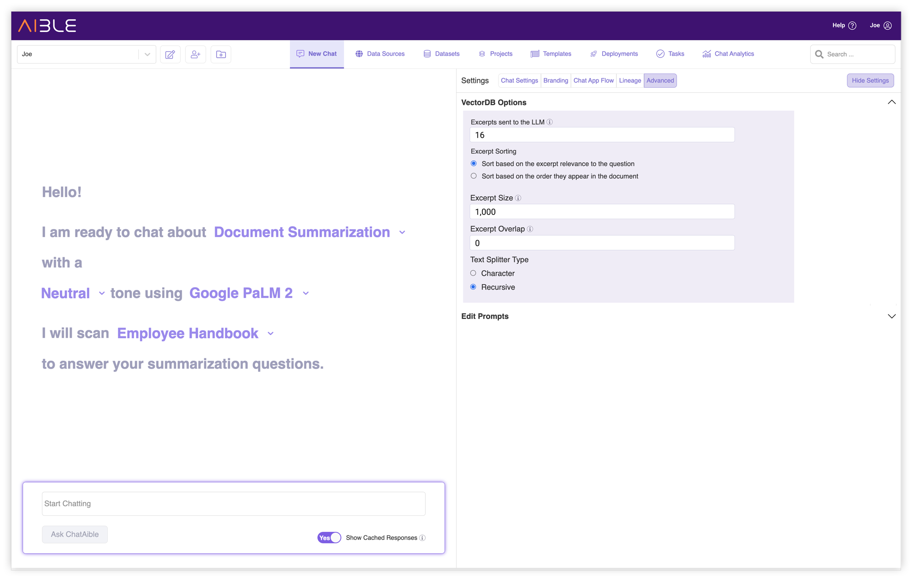Open the Datasets tab
Viewport: 913px width, 582px height.
[441, 54]
